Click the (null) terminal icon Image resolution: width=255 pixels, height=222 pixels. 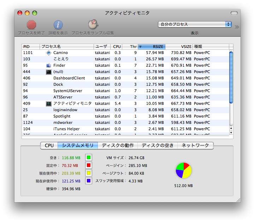49,72
